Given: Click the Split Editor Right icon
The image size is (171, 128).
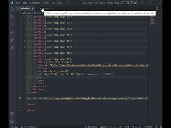Looking at the screenshot, I should [x=157, y=8].
